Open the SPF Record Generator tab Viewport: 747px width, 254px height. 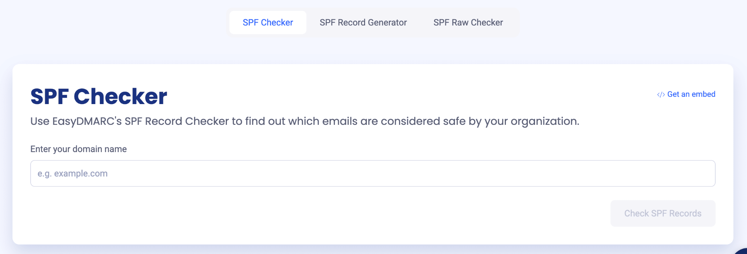point(363,23)
